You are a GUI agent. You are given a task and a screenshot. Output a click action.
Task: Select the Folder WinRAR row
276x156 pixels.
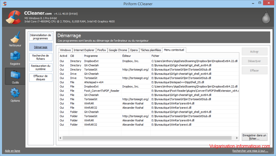148,120
